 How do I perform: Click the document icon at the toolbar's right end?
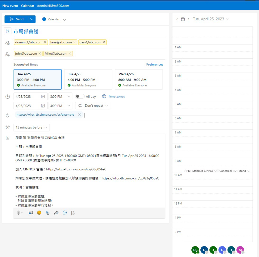click(x=73, y=213)
